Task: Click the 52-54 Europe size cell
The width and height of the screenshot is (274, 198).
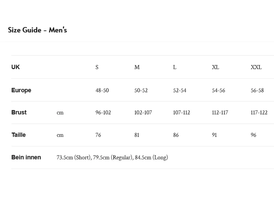Action: pos(179,90)
